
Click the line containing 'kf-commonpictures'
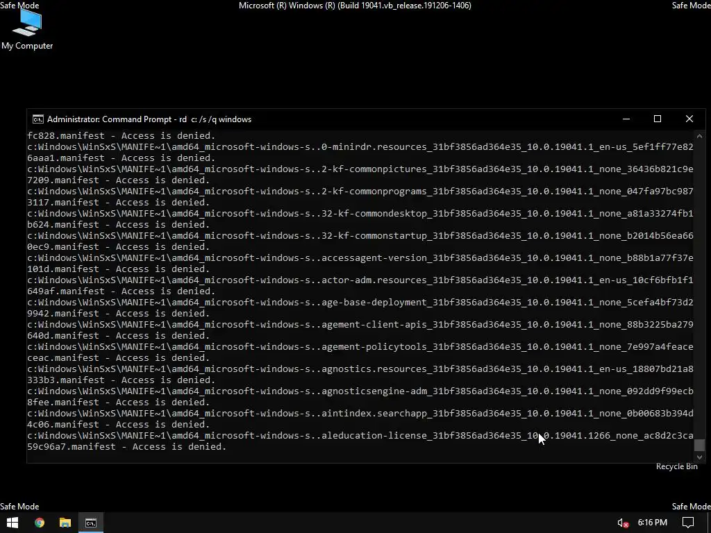[x=360, y=169]
